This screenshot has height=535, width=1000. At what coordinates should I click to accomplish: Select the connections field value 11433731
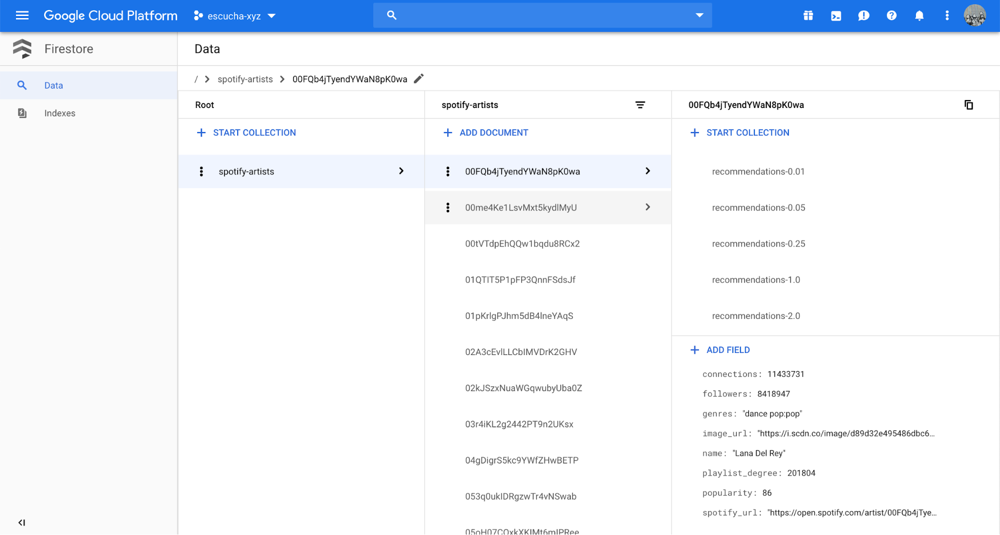[785, 374]
